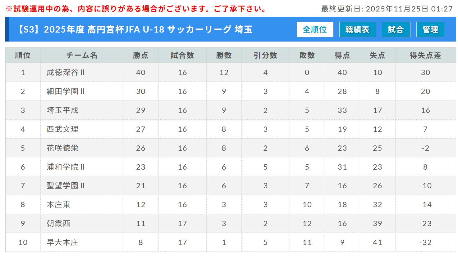Image resolution: width=458 pixels, height=258 pixels.
Task: Click the 得点 column header
Action: [x=342, y=55]
